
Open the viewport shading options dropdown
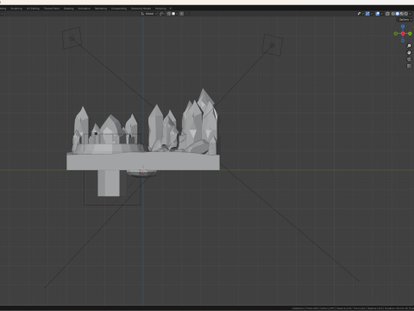(411, 14)
